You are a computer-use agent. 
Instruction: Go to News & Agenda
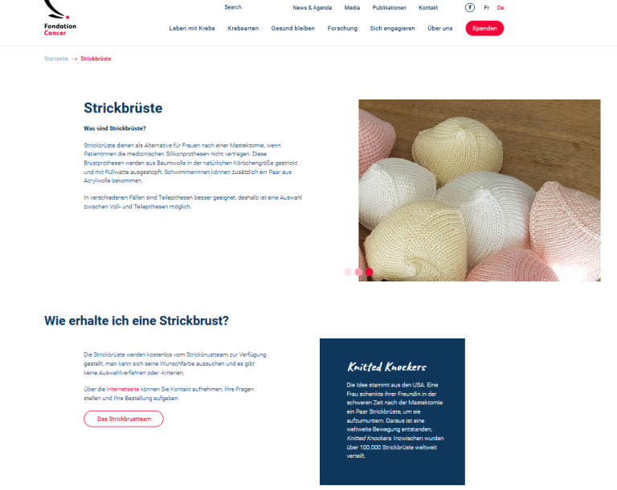coord(312,8)
